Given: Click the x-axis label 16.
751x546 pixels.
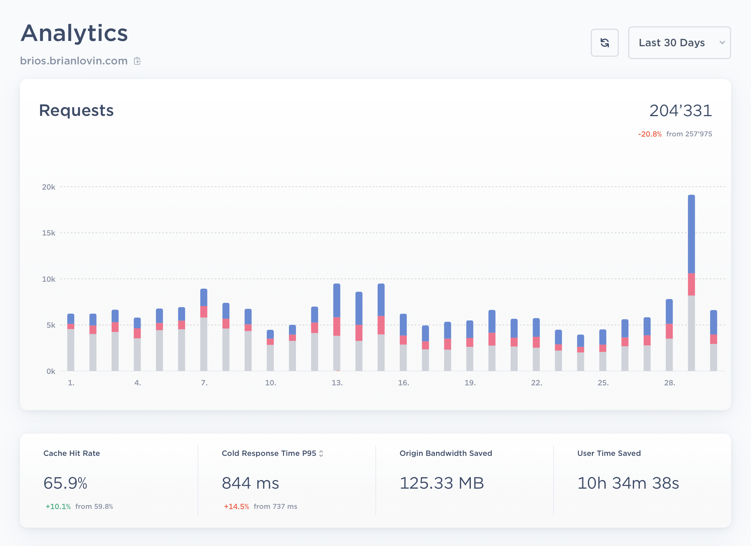Looking at the screenshot, I should pos(403,383).
